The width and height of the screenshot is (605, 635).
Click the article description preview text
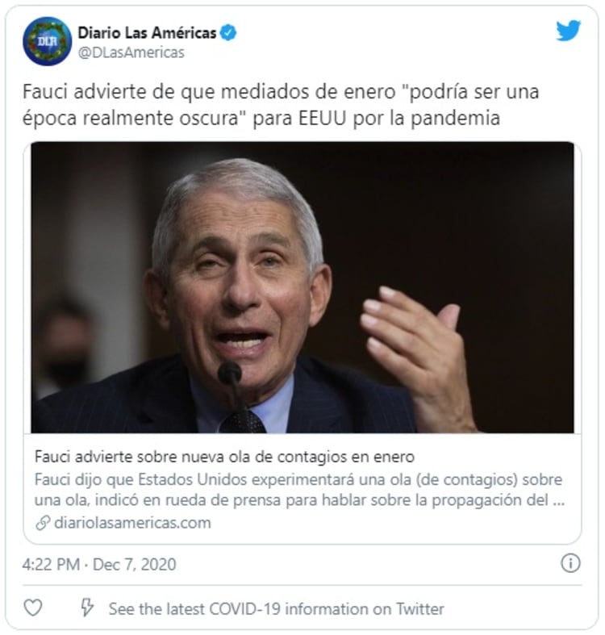299,490
